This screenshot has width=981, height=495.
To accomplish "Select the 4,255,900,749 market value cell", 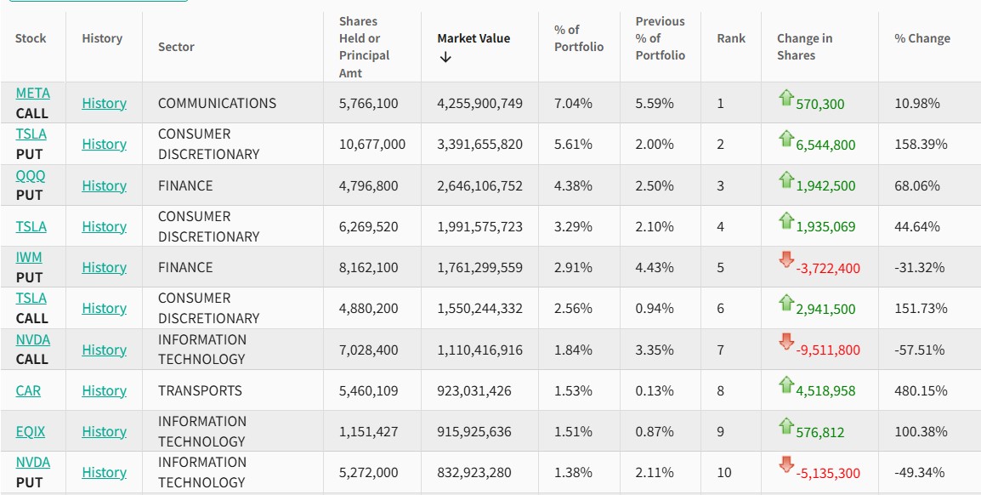I will coord(479,103).
